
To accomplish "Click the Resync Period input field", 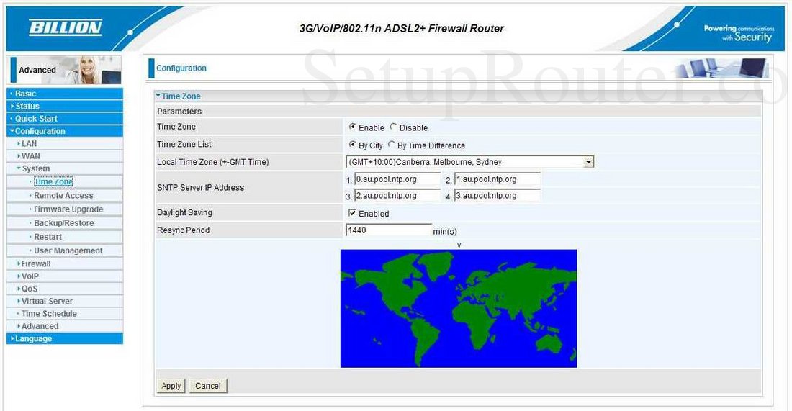I will [388, 230].
